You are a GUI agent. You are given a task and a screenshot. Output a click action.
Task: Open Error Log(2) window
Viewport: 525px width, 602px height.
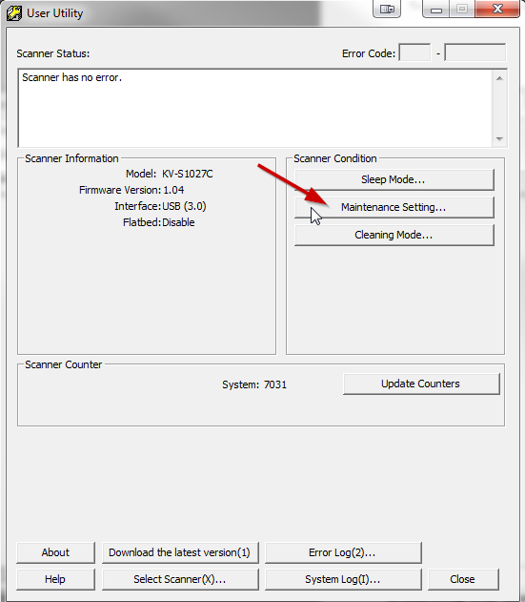343,552
